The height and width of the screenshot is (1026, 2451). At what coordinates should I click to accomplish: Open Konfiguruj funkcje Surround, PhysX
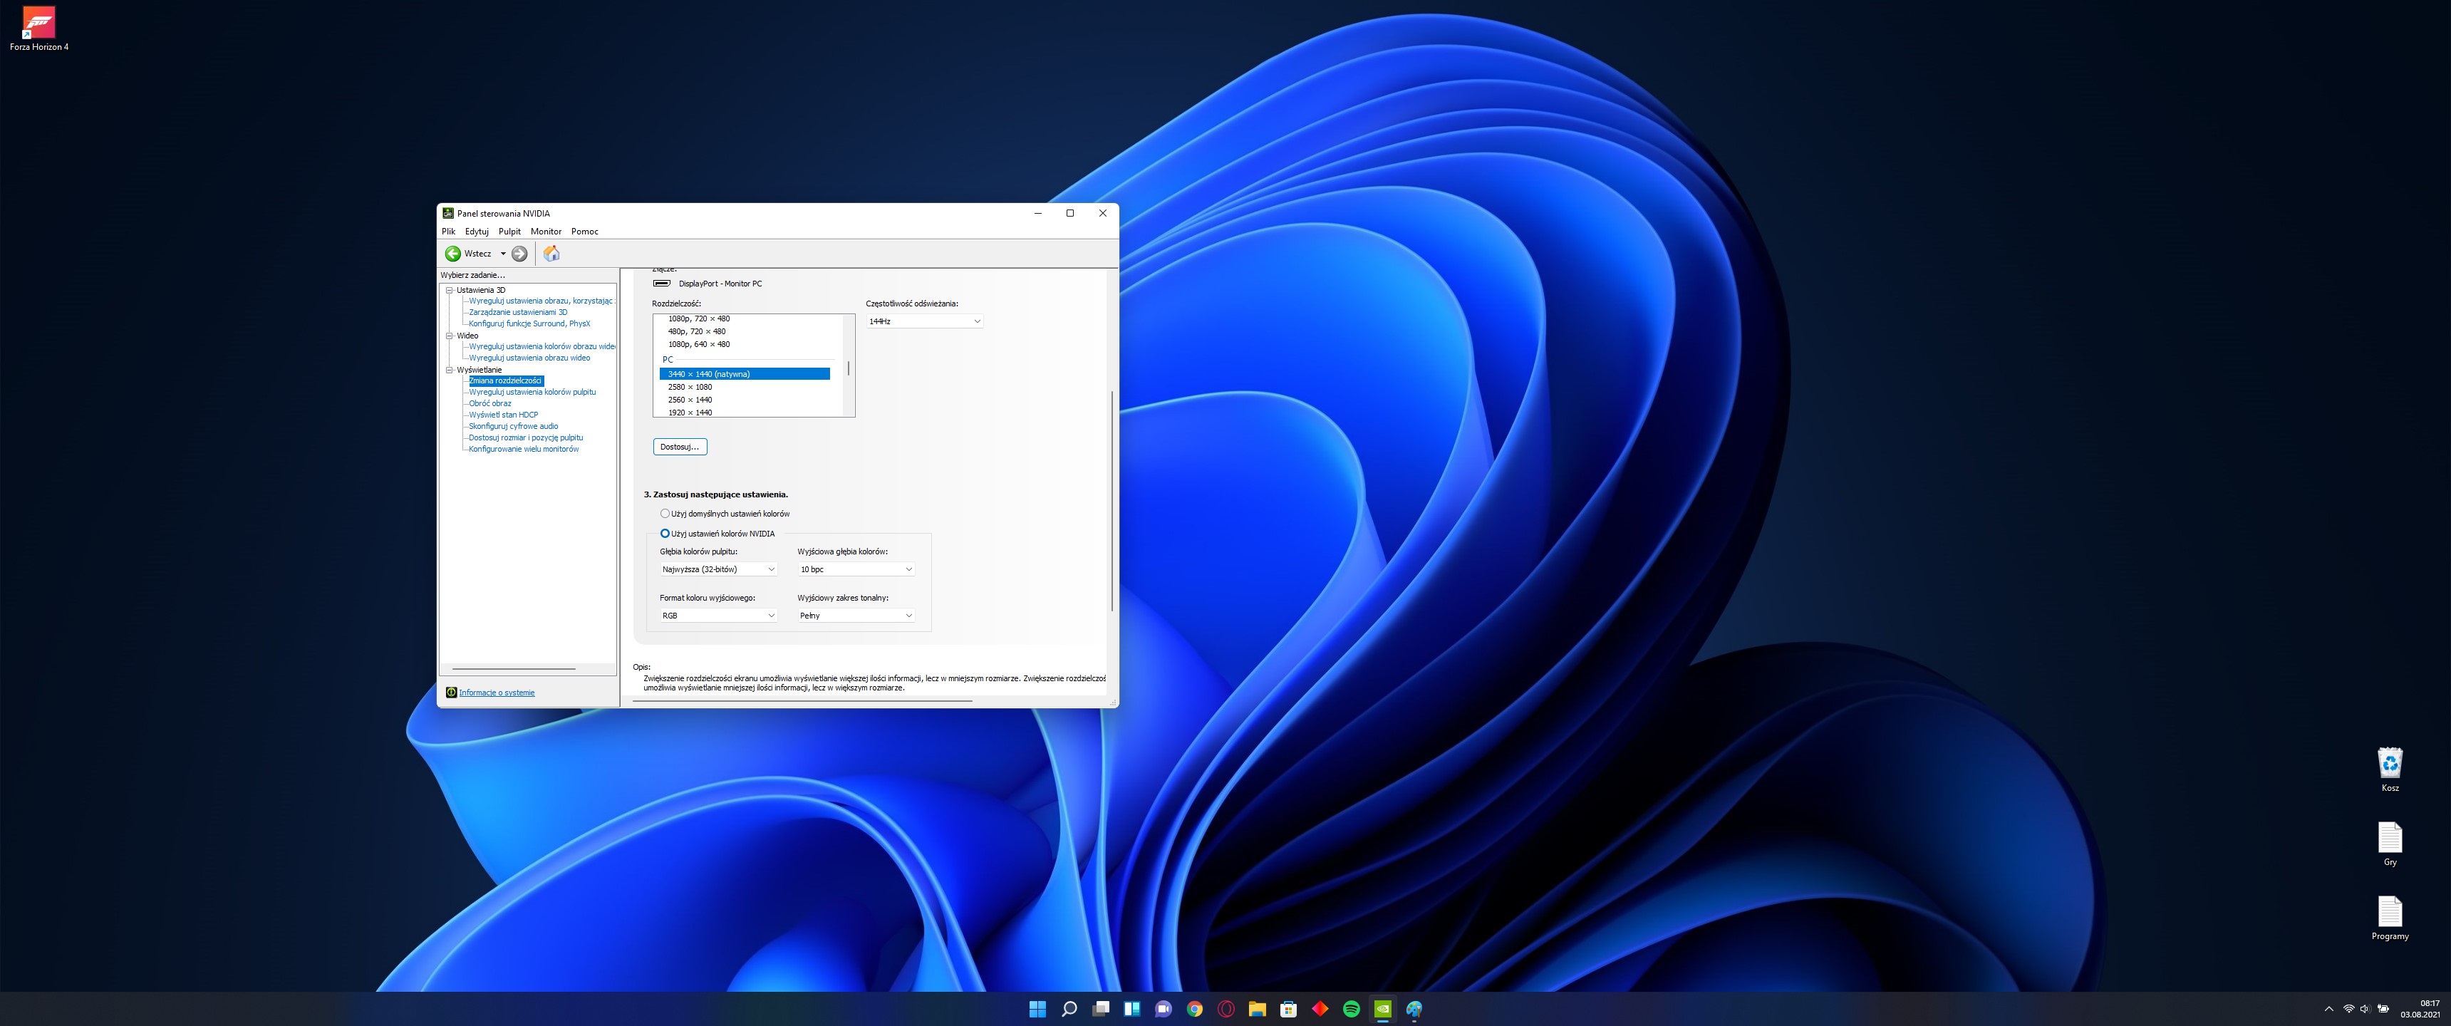coord(529,323)
